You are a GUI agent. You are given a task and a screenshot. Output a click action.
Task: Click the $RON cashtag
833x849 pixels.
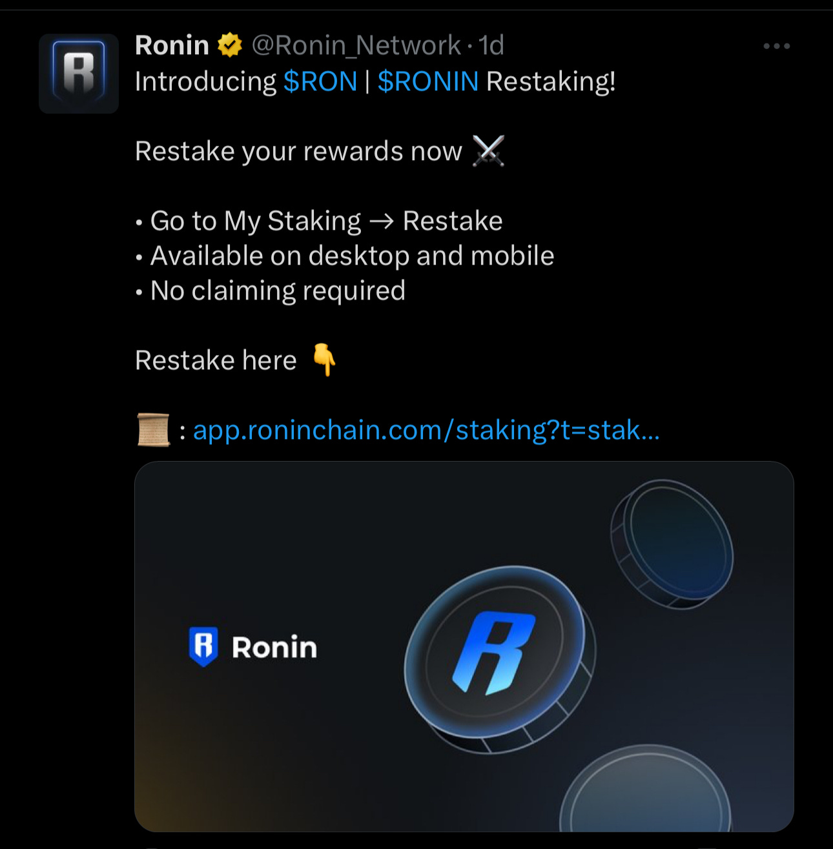320,81
